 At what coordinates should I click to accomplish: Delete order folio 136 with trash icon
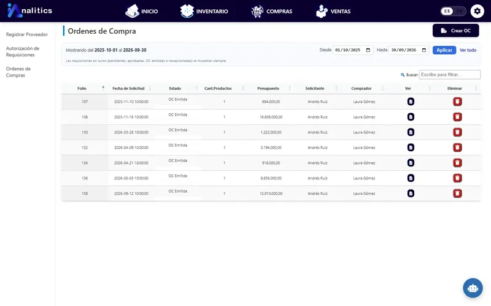click(457, 178)
